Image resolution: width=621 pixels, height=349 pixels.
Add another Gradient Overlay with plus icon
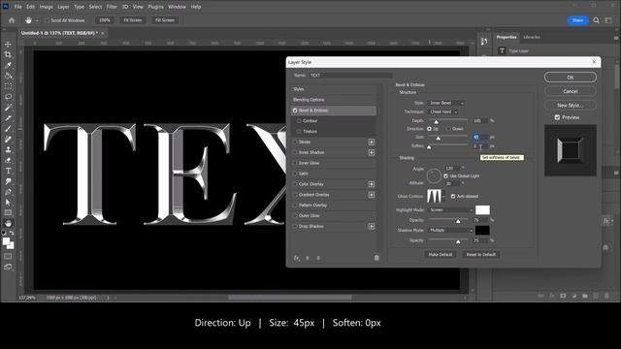pyautogui.click(x=371, y=195)
